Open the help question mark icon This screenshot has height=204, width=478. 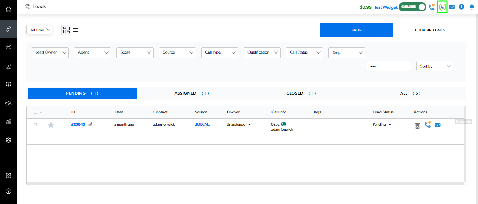click(8, 191)
